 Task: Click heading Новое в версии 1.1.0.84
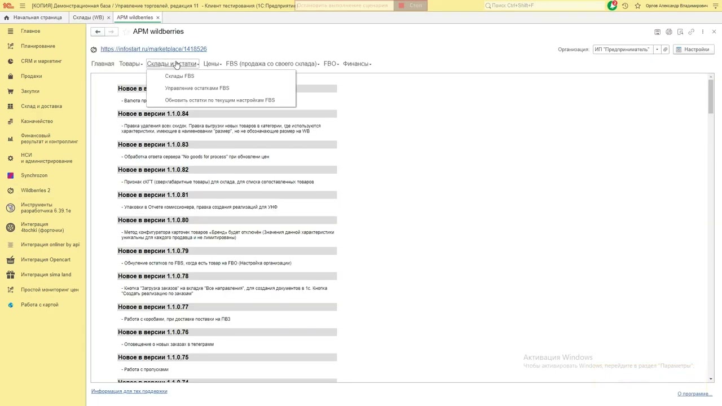tap(153, 114)
